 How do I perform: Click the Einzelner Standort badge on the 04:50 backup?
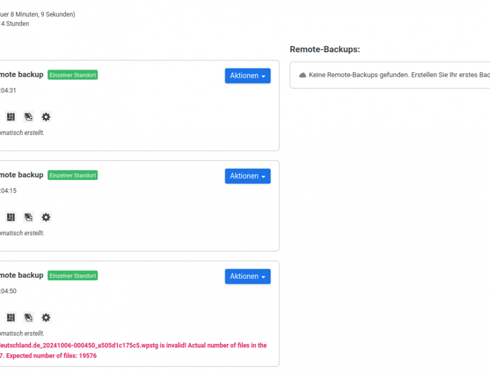(72, 276)
